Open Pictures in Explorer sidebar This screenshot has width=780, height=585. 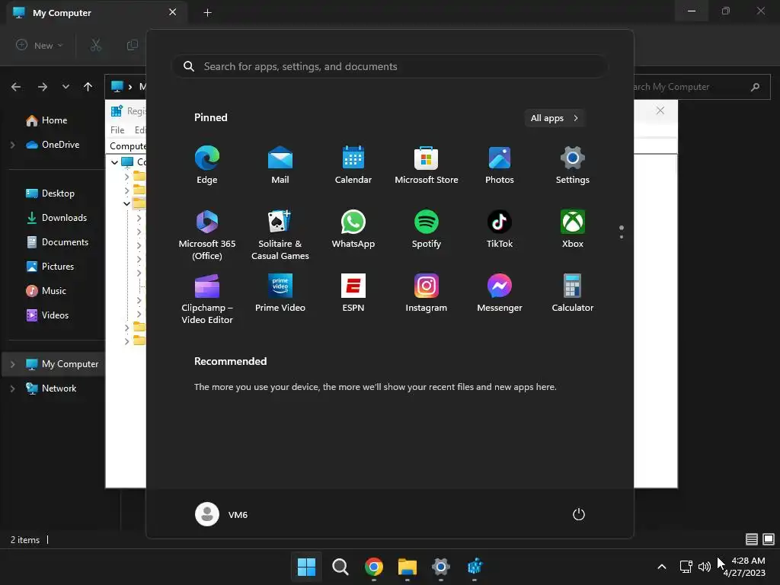coord(50,267)
